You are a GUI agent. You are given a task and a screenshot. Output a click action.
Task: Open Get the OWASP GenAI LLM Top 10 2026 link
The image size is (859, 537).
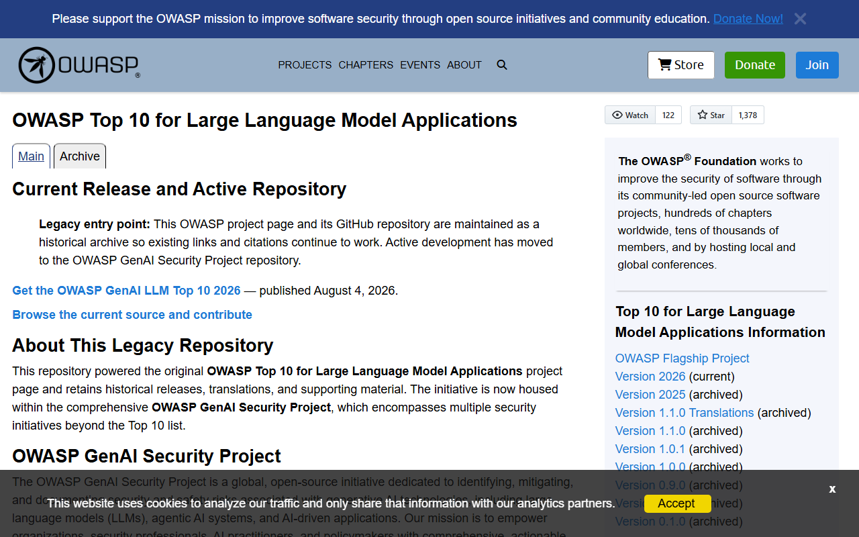[126, 291]
